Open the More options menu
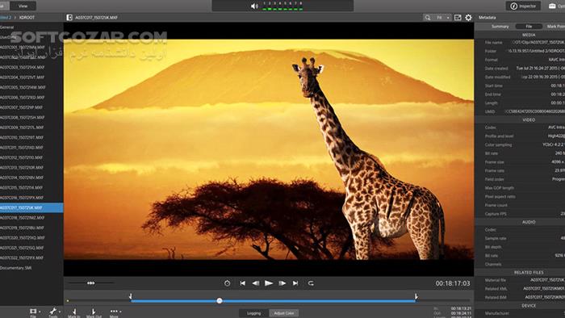The height and width of the screenshot is (318, 565). click(x=115, y=312)
